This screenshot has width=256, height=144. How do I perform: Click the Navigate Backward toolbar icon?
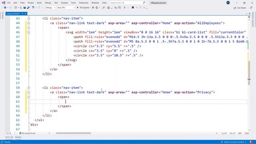(x=5, y=8)
